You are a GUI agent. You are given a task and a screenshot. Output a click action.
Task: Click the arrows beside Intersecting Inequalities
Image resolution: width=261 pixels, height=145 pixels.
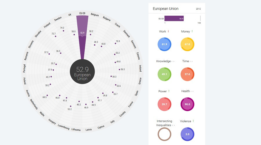173,125
